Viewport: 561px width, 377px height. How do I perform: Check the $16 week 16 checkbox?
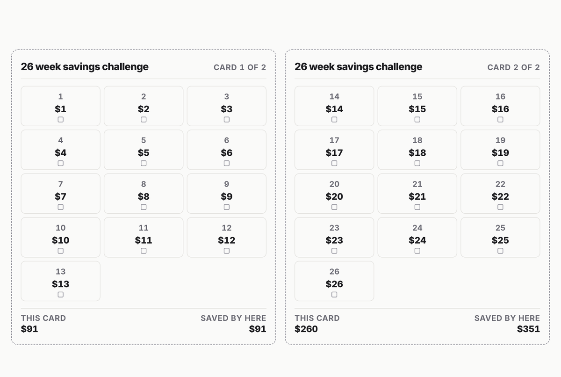pyautogui.click(x=500, y=120)
